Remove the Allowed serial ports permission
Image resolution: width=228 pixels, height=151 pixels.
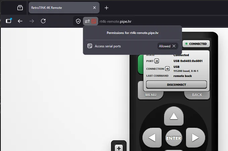[x=174, y=46]
